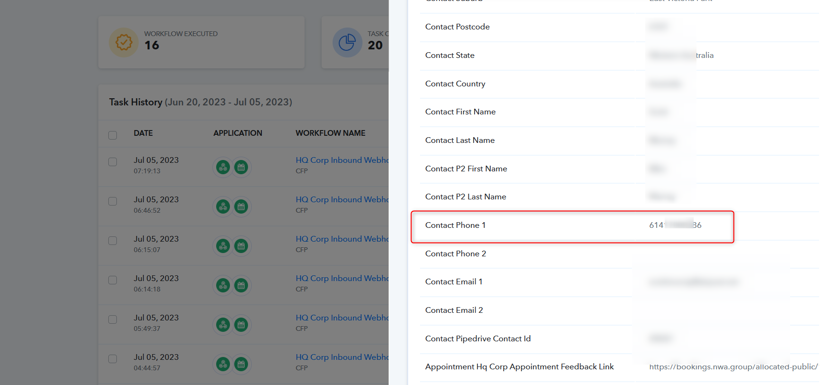Click the webhook app icon in the 06:46:52 row

(223, 207)
